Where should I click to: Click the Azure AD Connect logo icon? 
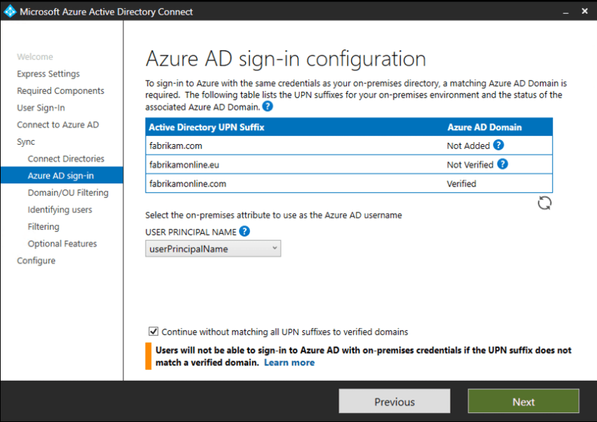click(x=10, y=11)
